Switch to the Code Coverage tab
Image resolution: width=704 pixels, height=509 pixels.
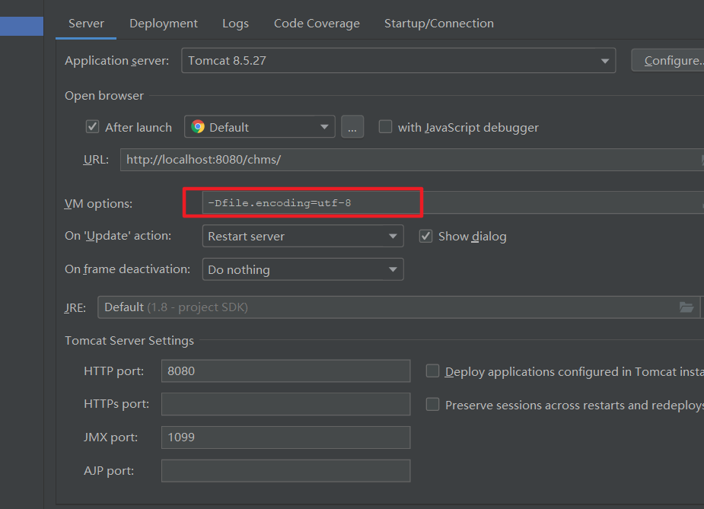coord(317,24)
